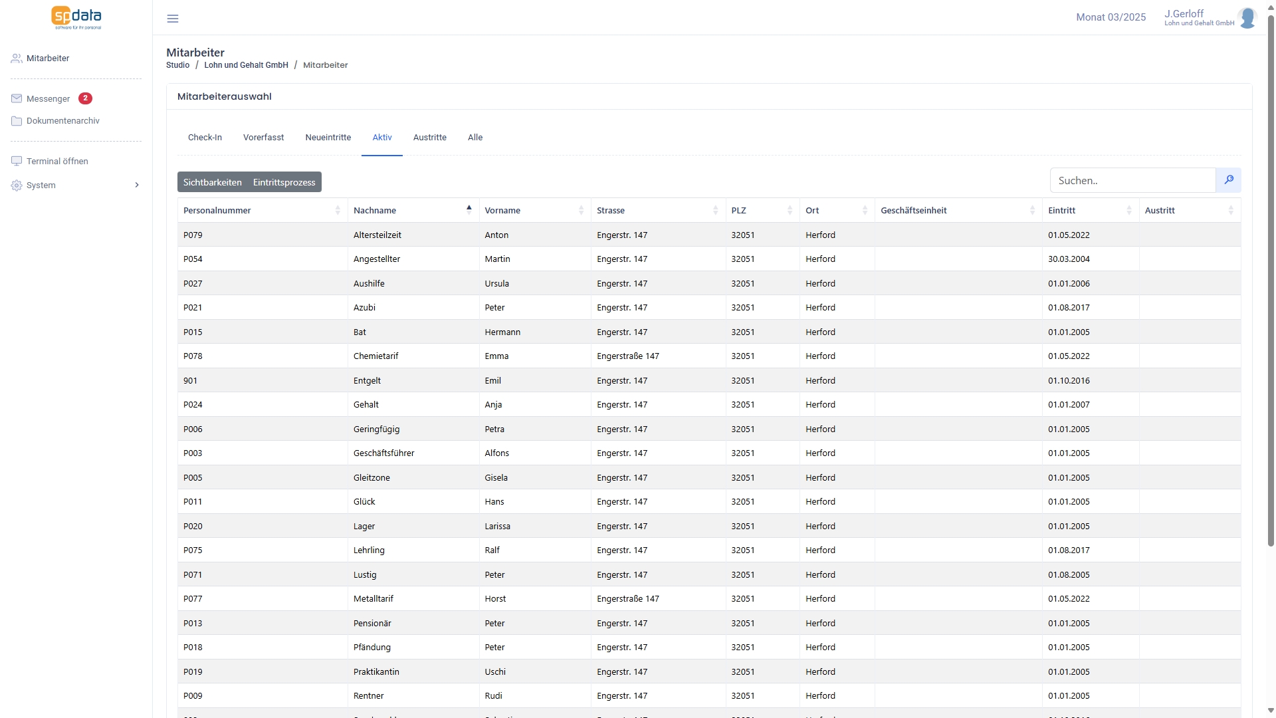Click the spdata logo
The height and width of the screenshot is (718, 1276).
point(76,17)
